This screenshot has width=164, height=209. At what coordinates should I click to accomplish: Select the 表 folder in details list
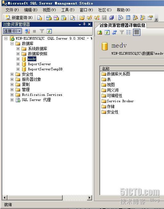coord(109,80)
